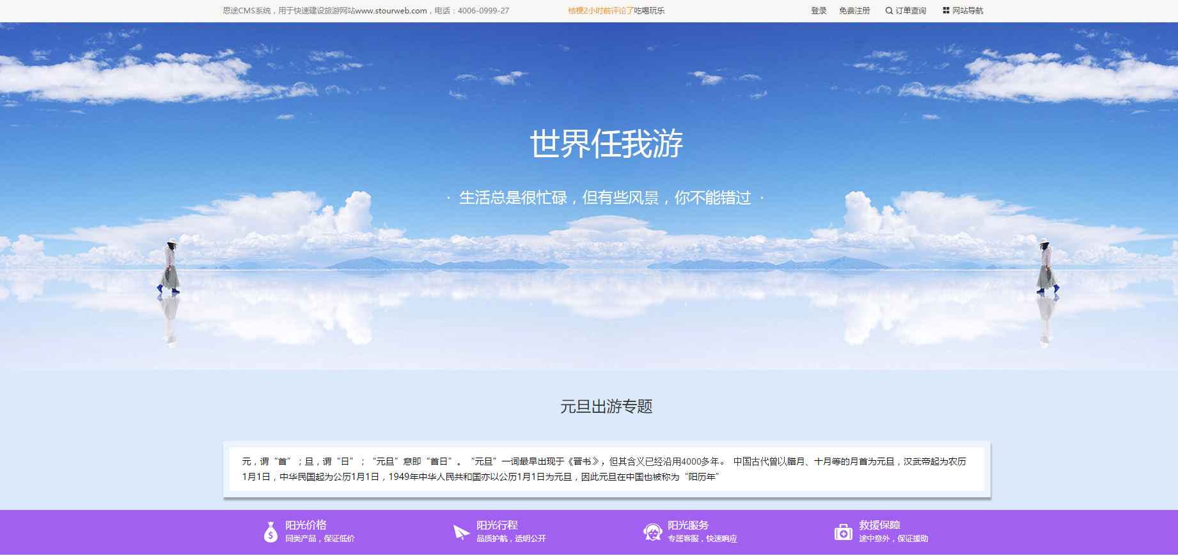Open the 登录 login link
The image size is (1178, 556).
tap(819, 11)
